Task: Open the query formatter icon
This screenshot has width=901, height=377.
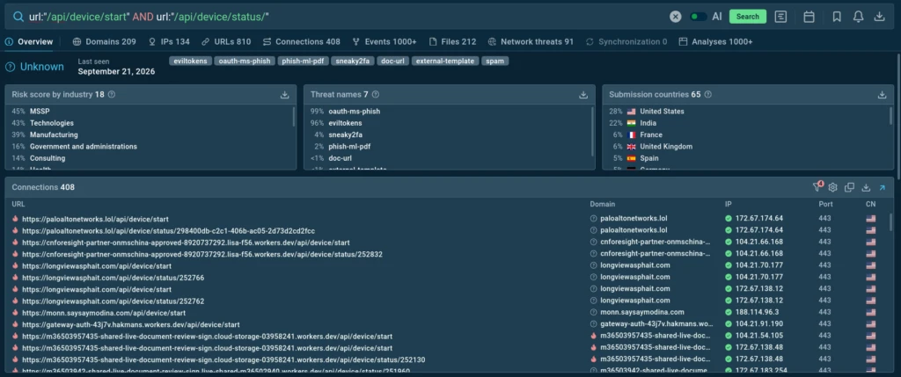Action: (780, 17)
